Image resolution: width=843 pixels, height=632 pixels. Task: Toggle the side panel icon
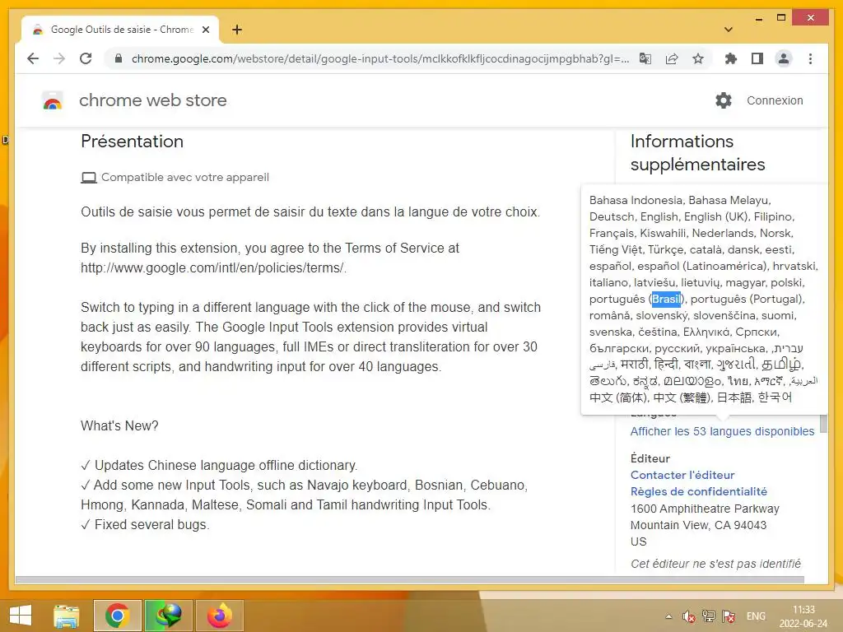(757, 58)
